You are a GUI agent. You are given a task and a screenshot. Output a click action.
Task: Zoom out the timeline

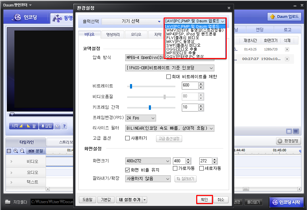click(x=22, y=151)
